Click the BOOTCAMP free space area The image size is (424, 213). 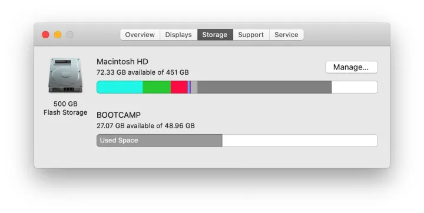click(300, 141)
